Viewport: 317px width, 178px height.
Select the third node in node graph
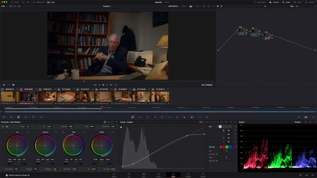267,36
